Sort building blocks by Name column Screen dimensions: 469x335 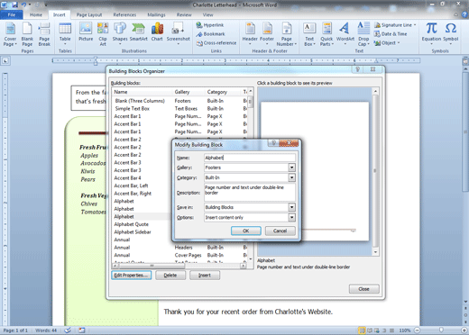click(142, 92)
